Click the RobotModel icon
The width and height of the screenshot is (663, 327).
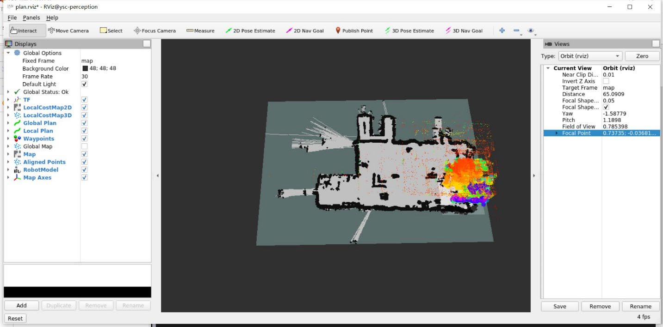(18, 170)
